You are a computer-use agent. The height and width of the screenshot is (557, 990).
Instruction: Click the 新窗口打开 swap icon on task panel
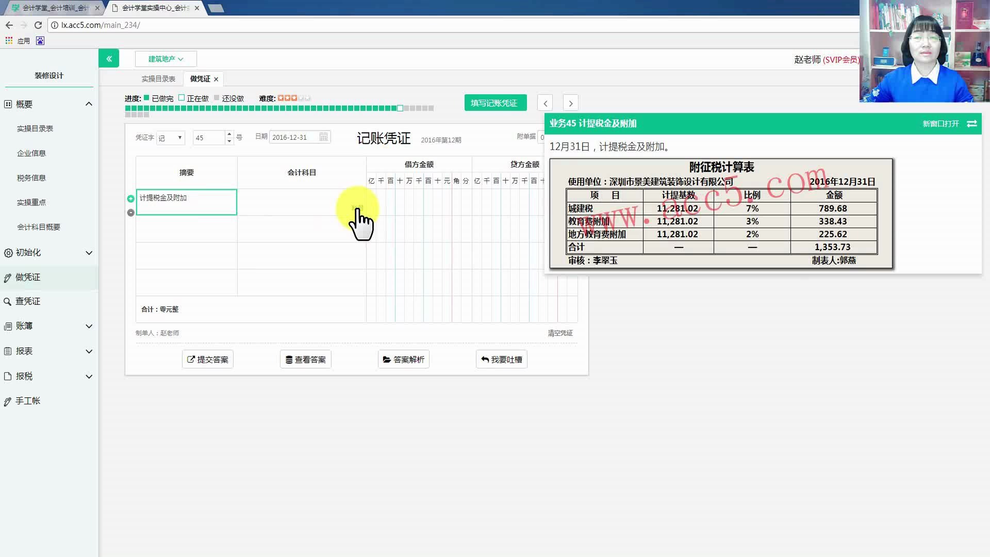[x=972, y=124]
